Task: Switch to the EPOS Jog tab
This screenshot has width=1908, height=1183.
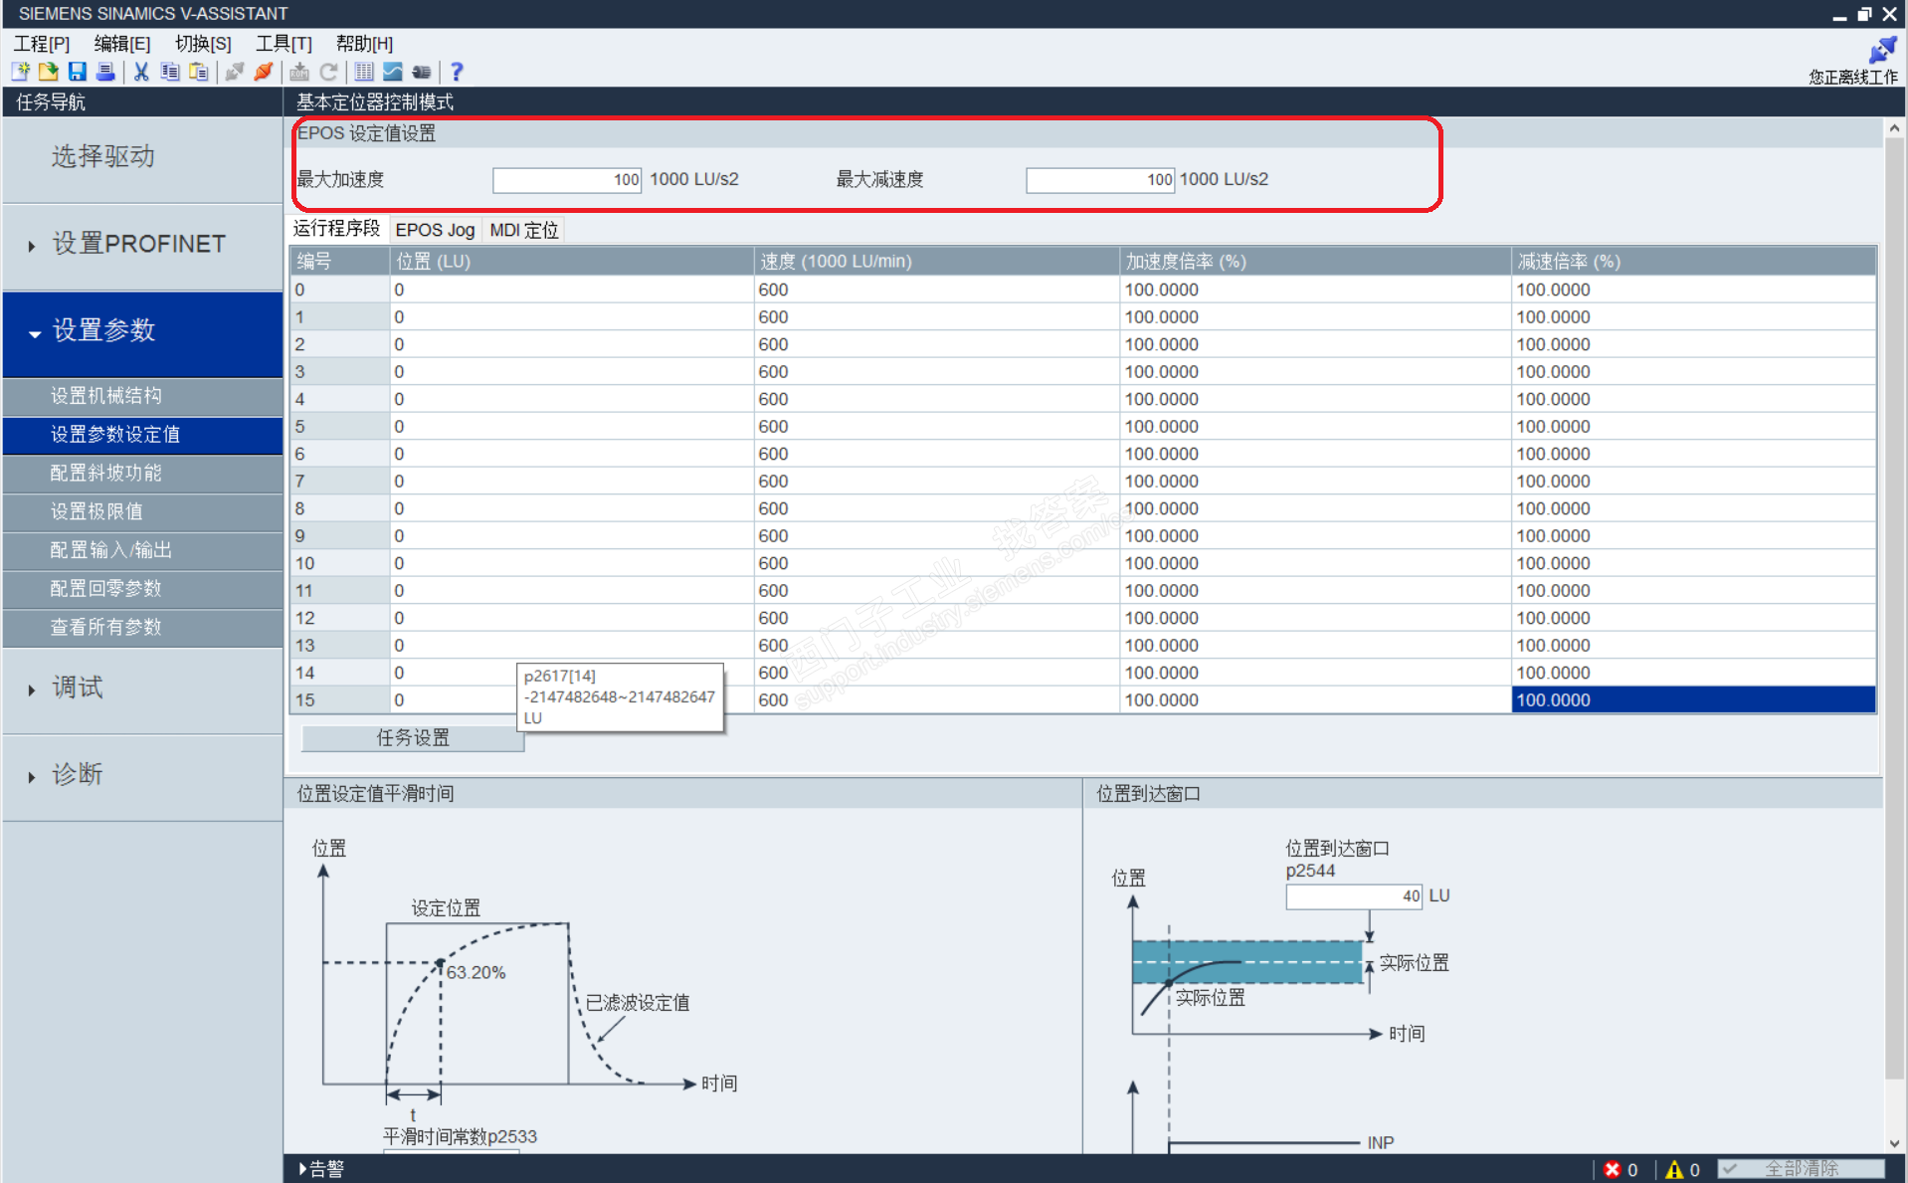Action: tap(435, 230)
